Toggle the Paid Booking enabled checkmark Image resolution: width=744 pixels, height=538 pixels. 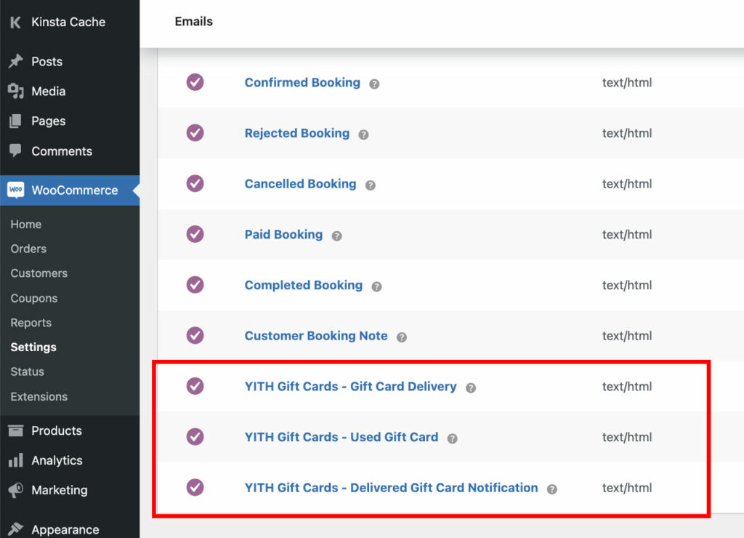(195, 234)
